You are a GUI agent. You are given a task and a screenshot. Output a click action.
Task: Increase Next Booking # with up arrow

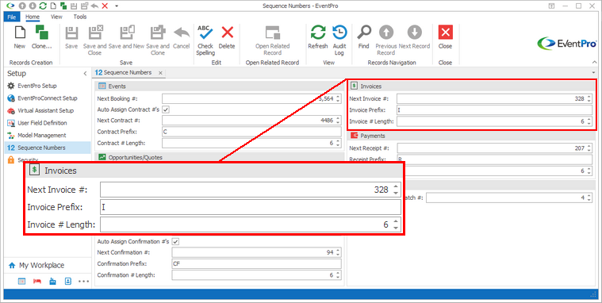[338, 97]
